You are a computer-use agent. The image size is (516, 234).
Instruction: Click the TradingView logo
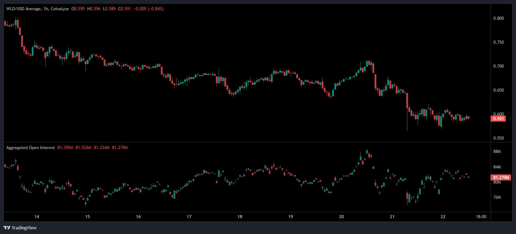tap(20, 228)
